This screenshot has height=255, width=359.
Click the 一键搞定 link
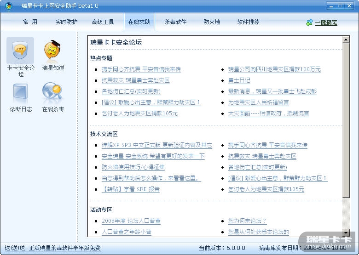pos(326,23)
